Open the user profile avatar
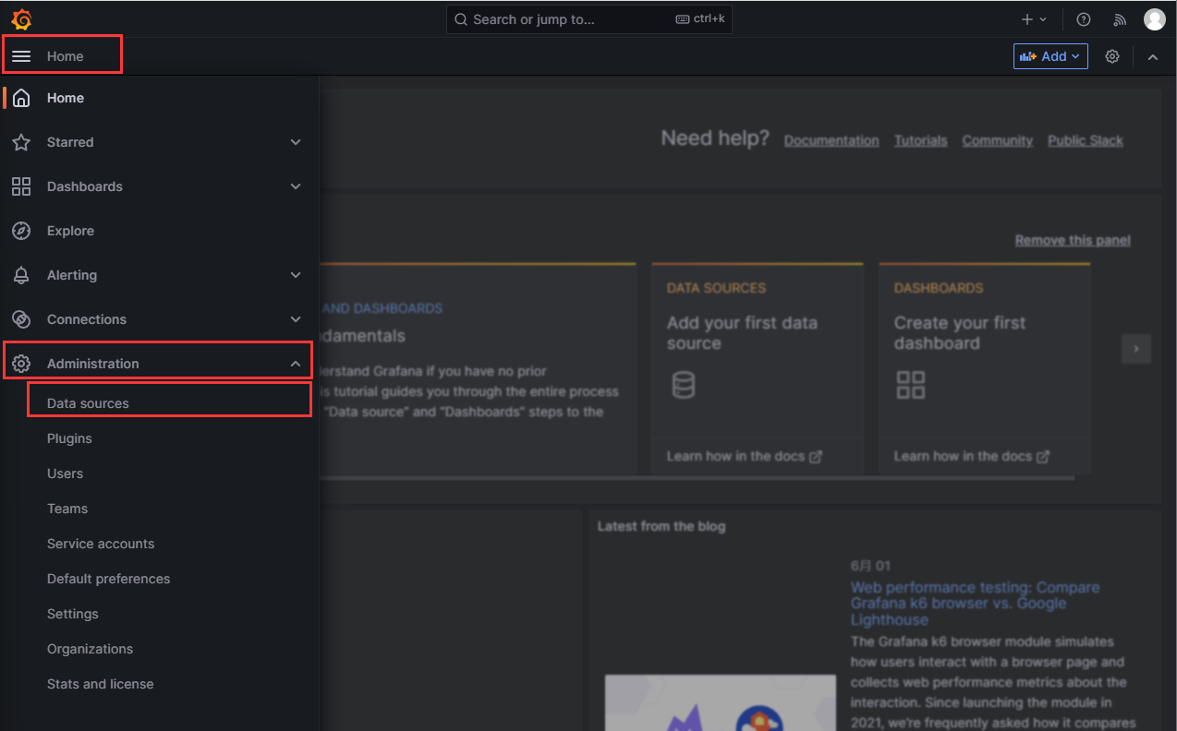 pos(1154,19)
